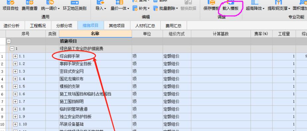
Task: Expand row 1.7 施工围挡照明
Action: [15, 101]
